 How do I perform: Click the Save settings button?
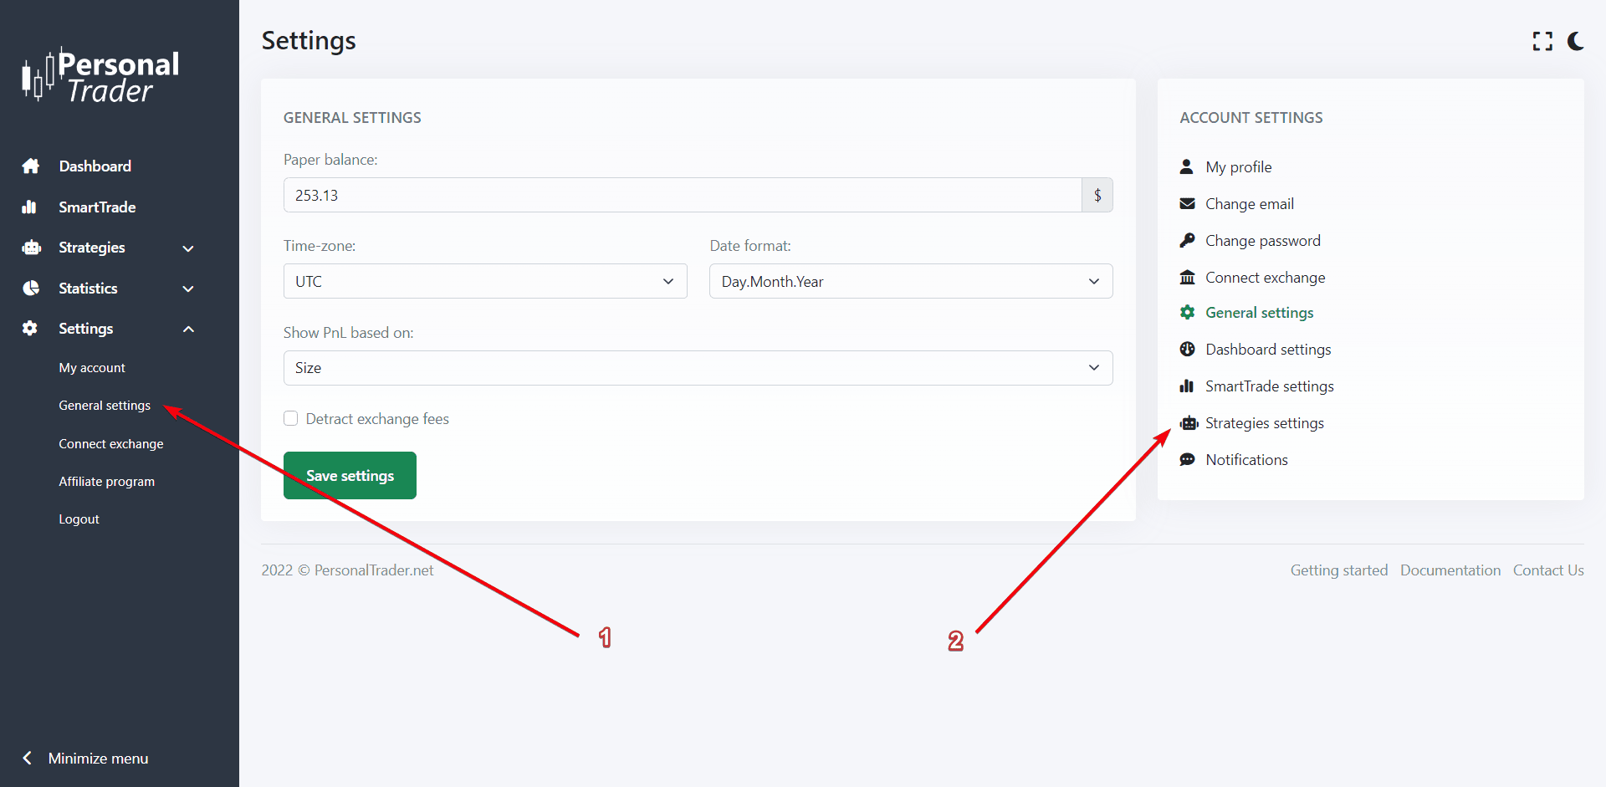point(350,476)
